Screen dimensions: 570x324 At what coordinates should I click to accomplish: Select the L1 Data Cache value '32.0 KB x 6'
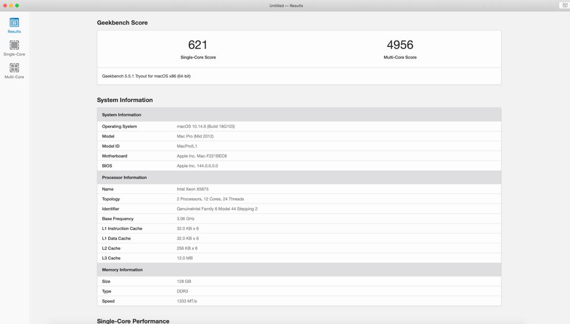click(187, 238)
